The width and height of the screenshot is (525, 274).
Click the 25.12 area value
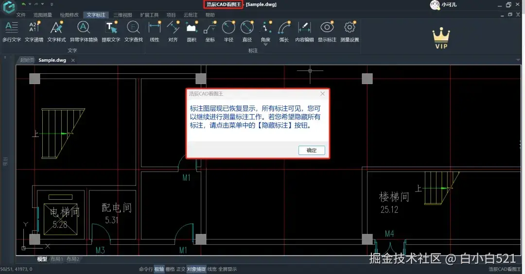pos(389,209)
